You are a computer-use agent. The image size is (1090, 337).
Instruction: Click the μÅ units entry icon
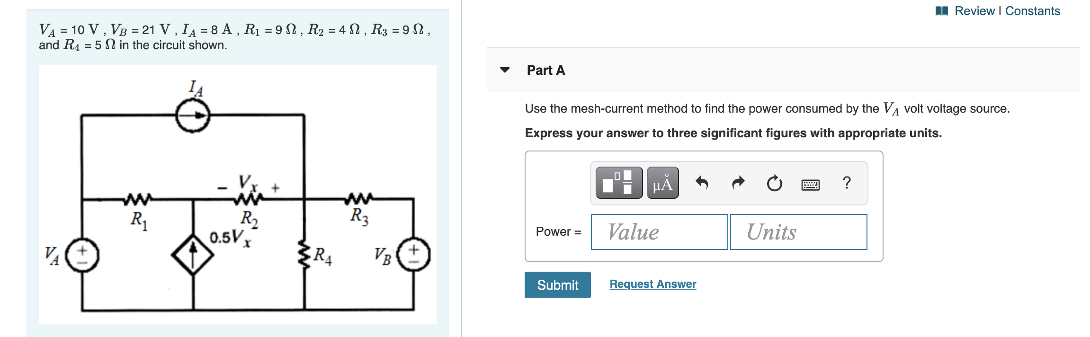point(662,184)
